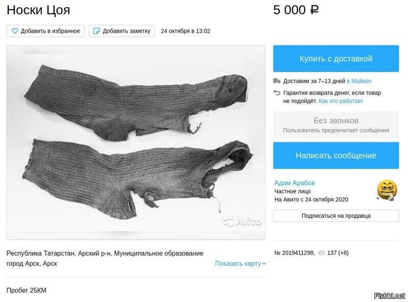Buy item with Купить с доставкой
408x302 pixels.
click(x=336, y=59)
